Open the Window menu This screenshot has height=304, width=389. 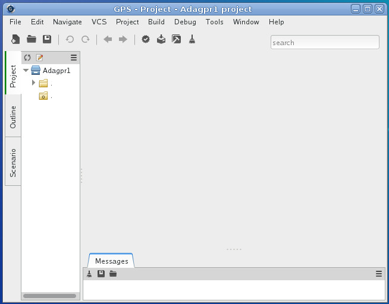point(246,22)
